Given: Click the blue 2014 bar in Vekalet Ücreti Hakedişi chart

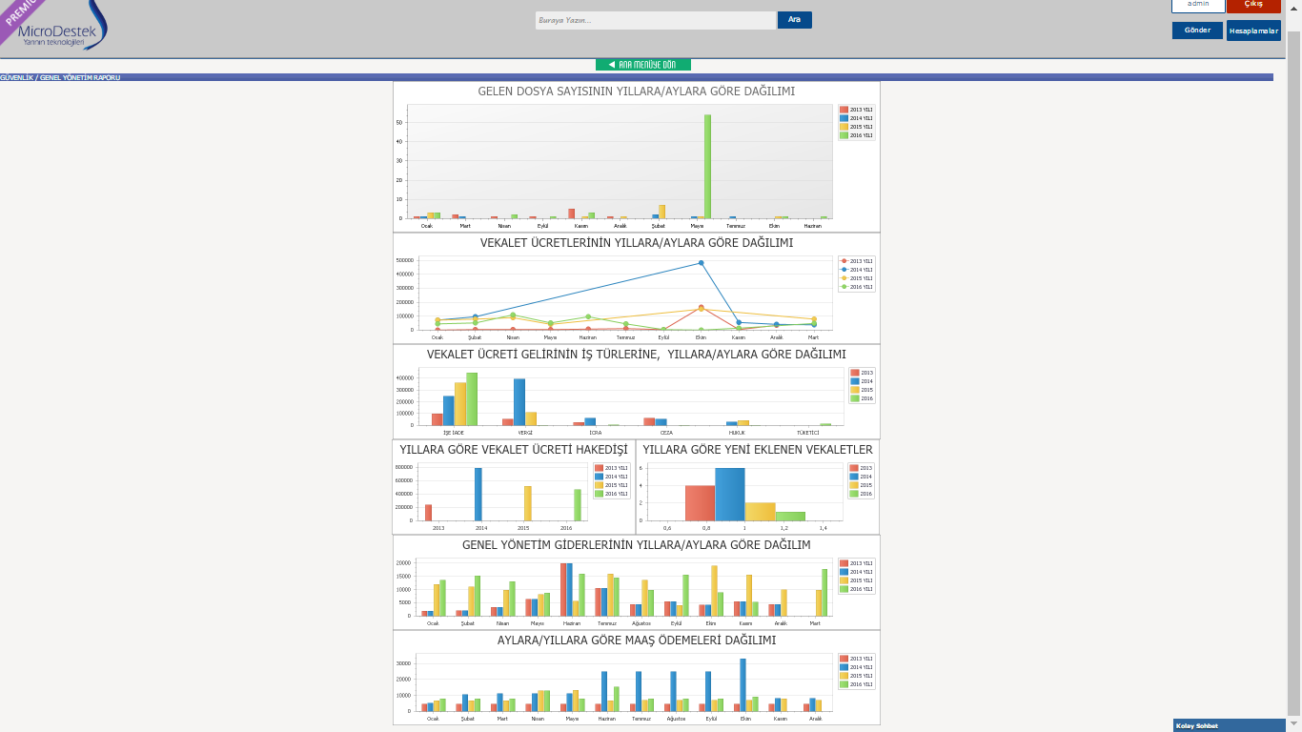Looking at the screenshot, I should [x=478, y=494].
